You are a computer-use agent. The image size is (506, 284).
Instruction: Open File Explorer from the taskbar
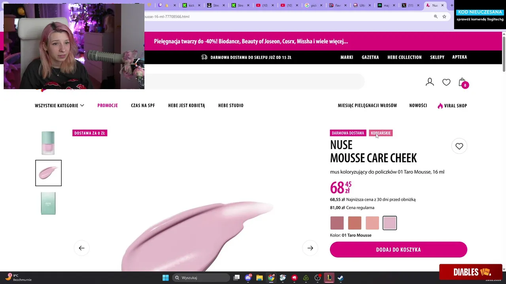click(260, 278)
